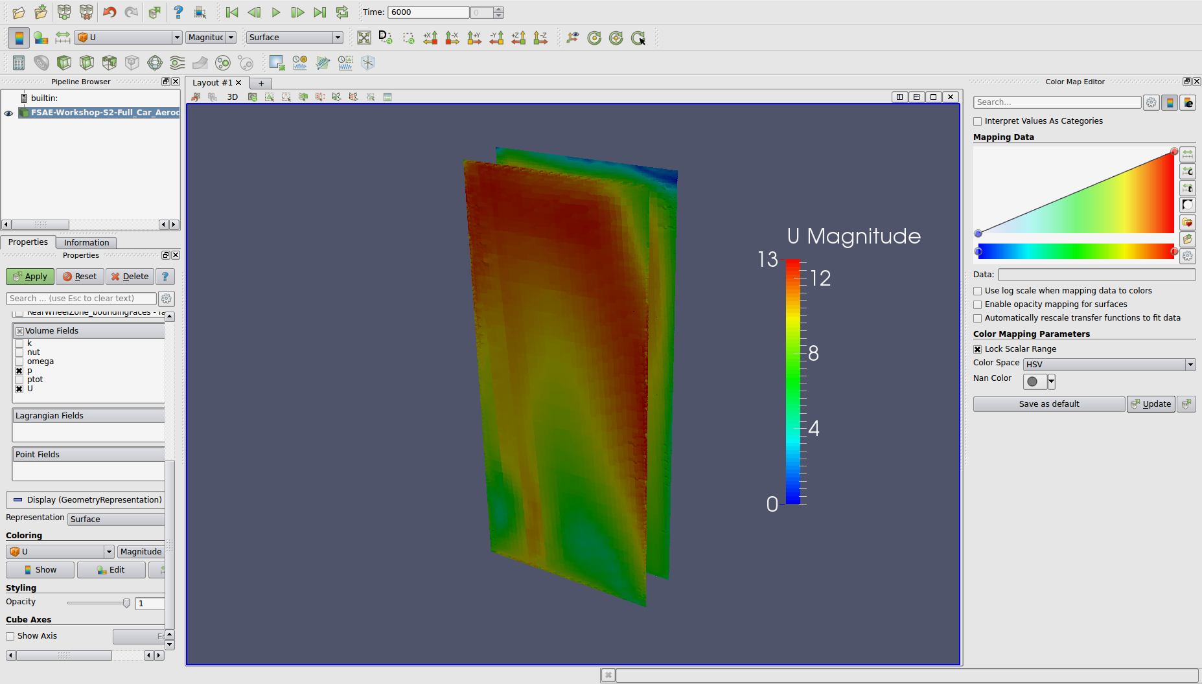
Task: Collapse the Display (GeometryRepresentation) section
Action: click(86, 500)
